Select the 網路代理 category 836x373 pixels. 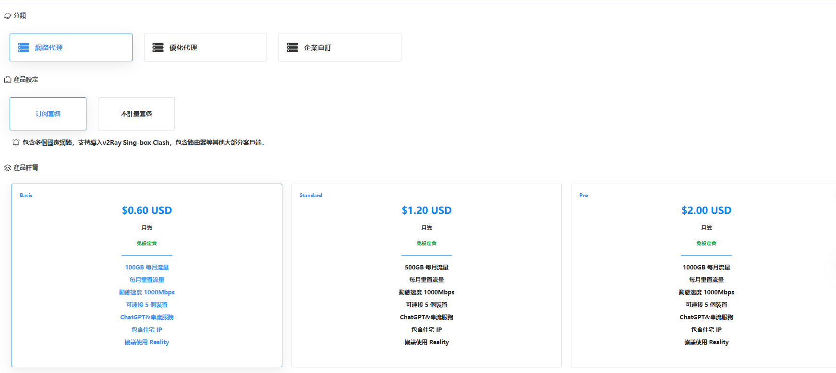click(x=71, y=47)
